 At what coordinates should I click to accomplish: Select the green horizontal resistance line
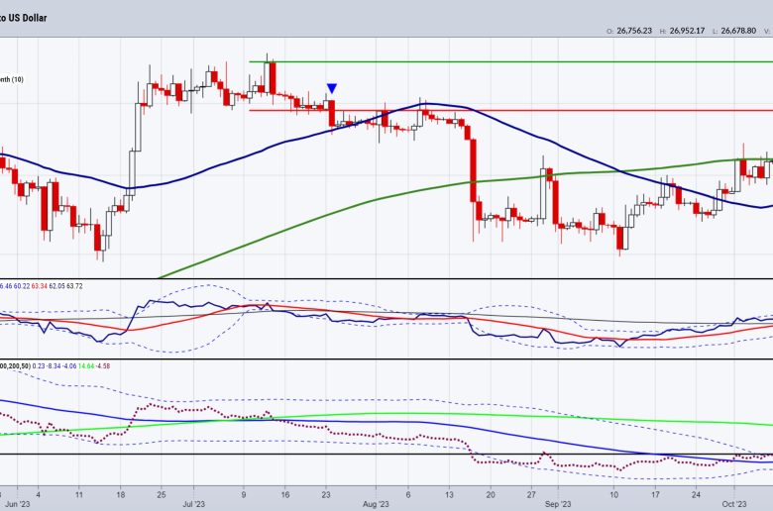click(510, 62)
